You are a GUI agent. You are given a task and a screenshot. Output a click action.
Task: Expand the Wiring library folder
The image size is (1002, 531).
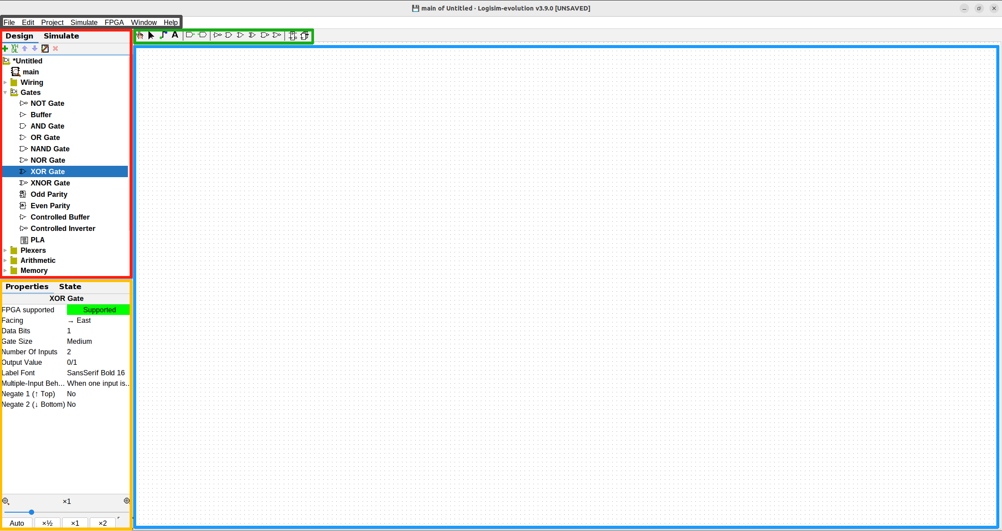click(5, 82)
